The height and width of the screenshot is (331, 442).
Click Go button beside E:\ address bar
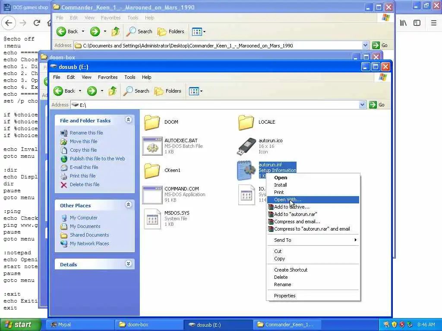pos(377,105)
